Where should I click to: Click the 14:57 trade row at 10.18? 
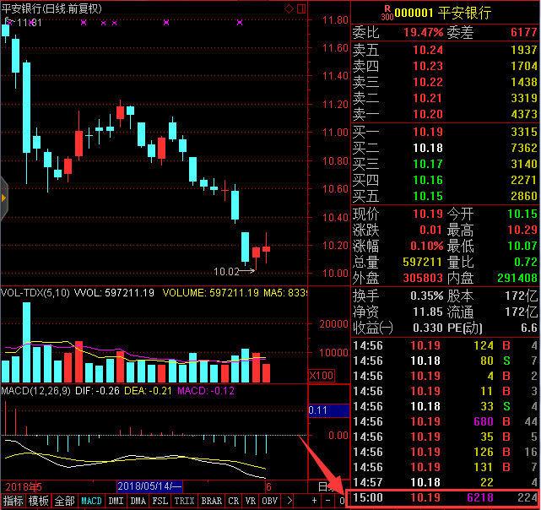(x=445, y=482)
